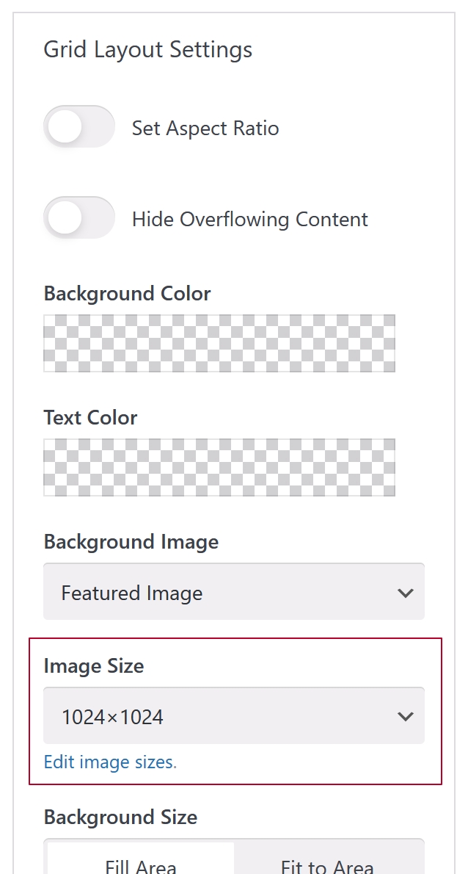Click the Image Size label
468x874 pixels.
94,666
